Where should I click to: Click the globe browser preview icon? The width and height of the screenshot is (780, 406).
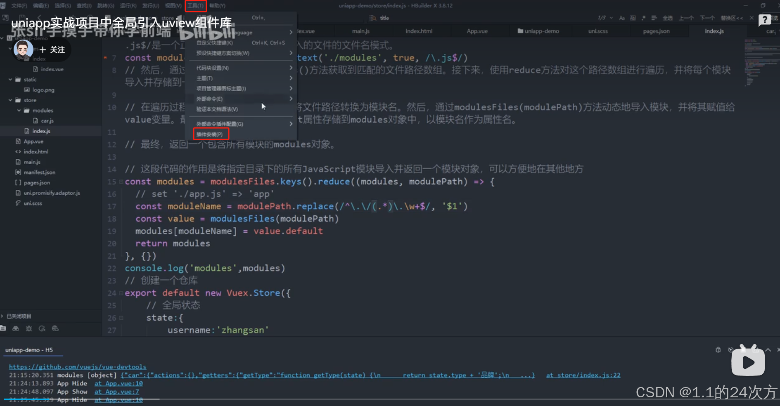point(55,328)
